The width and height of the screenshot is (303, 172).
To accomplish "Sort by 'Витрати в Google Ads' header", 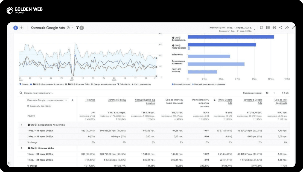I will (253, 102).
